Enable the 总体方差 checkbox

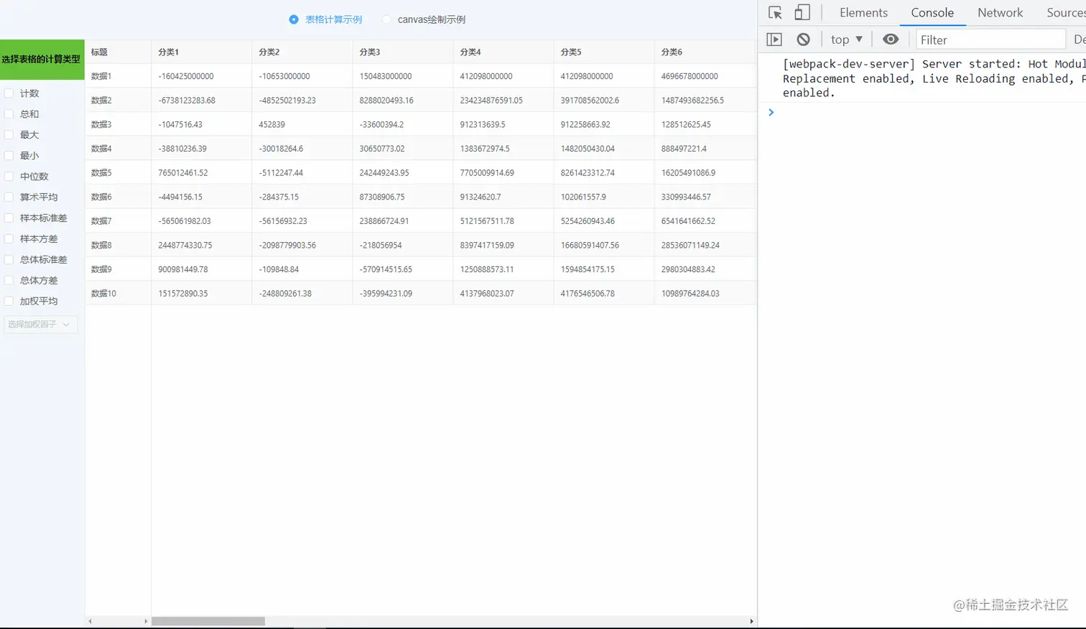pyautogui.click(x=9, y=281)
